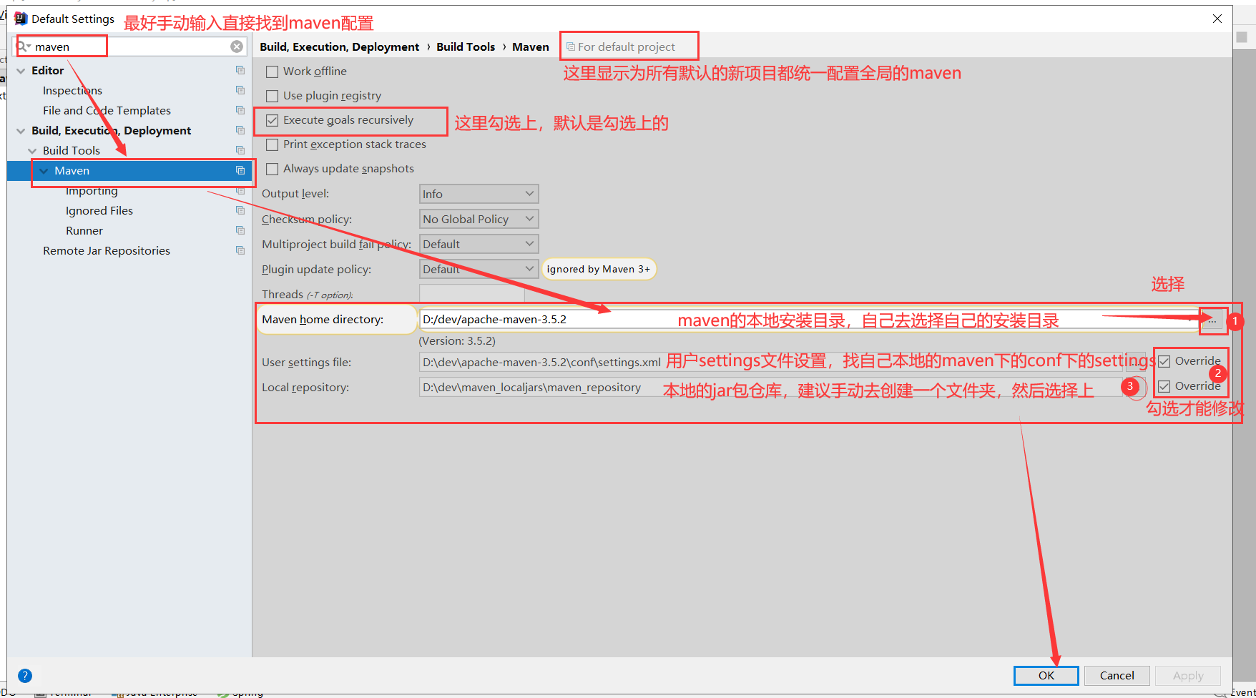
Task: Open search history magnifier icon
Action: point(24,46)
